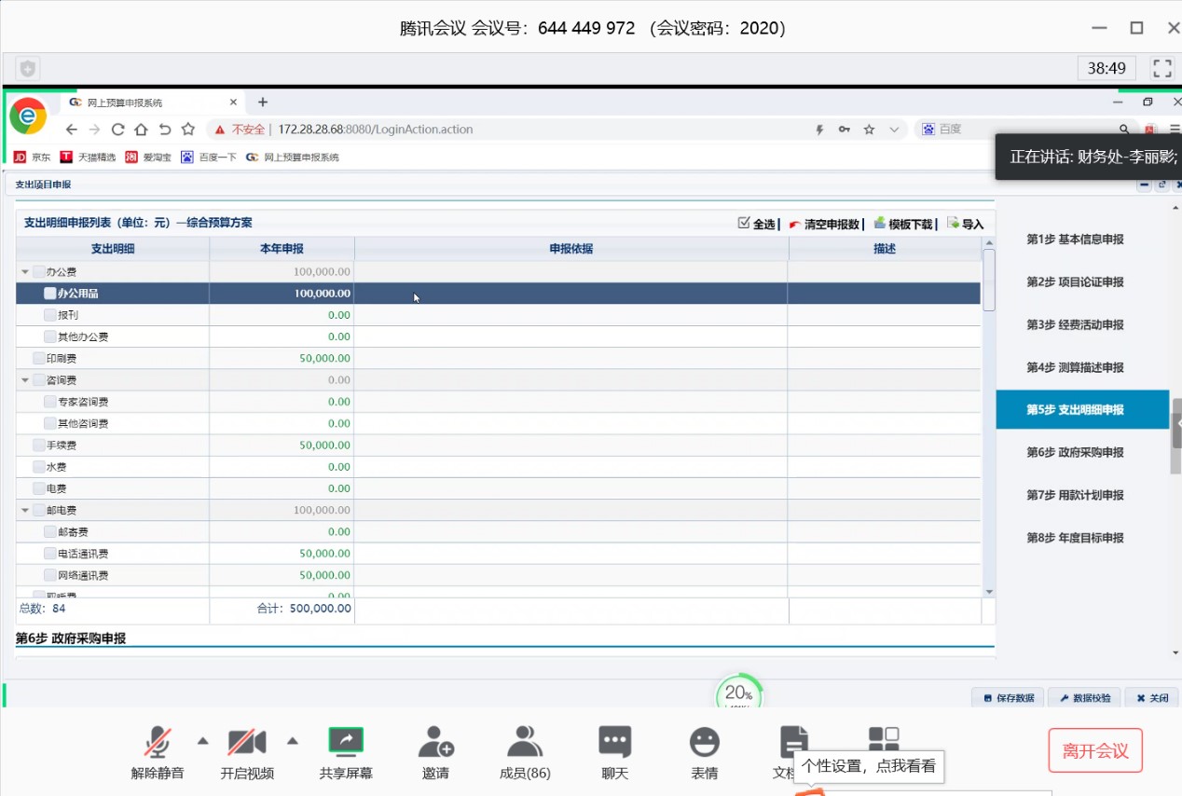
Task: Open the emoji reactions icon
Action: [704, 743]
